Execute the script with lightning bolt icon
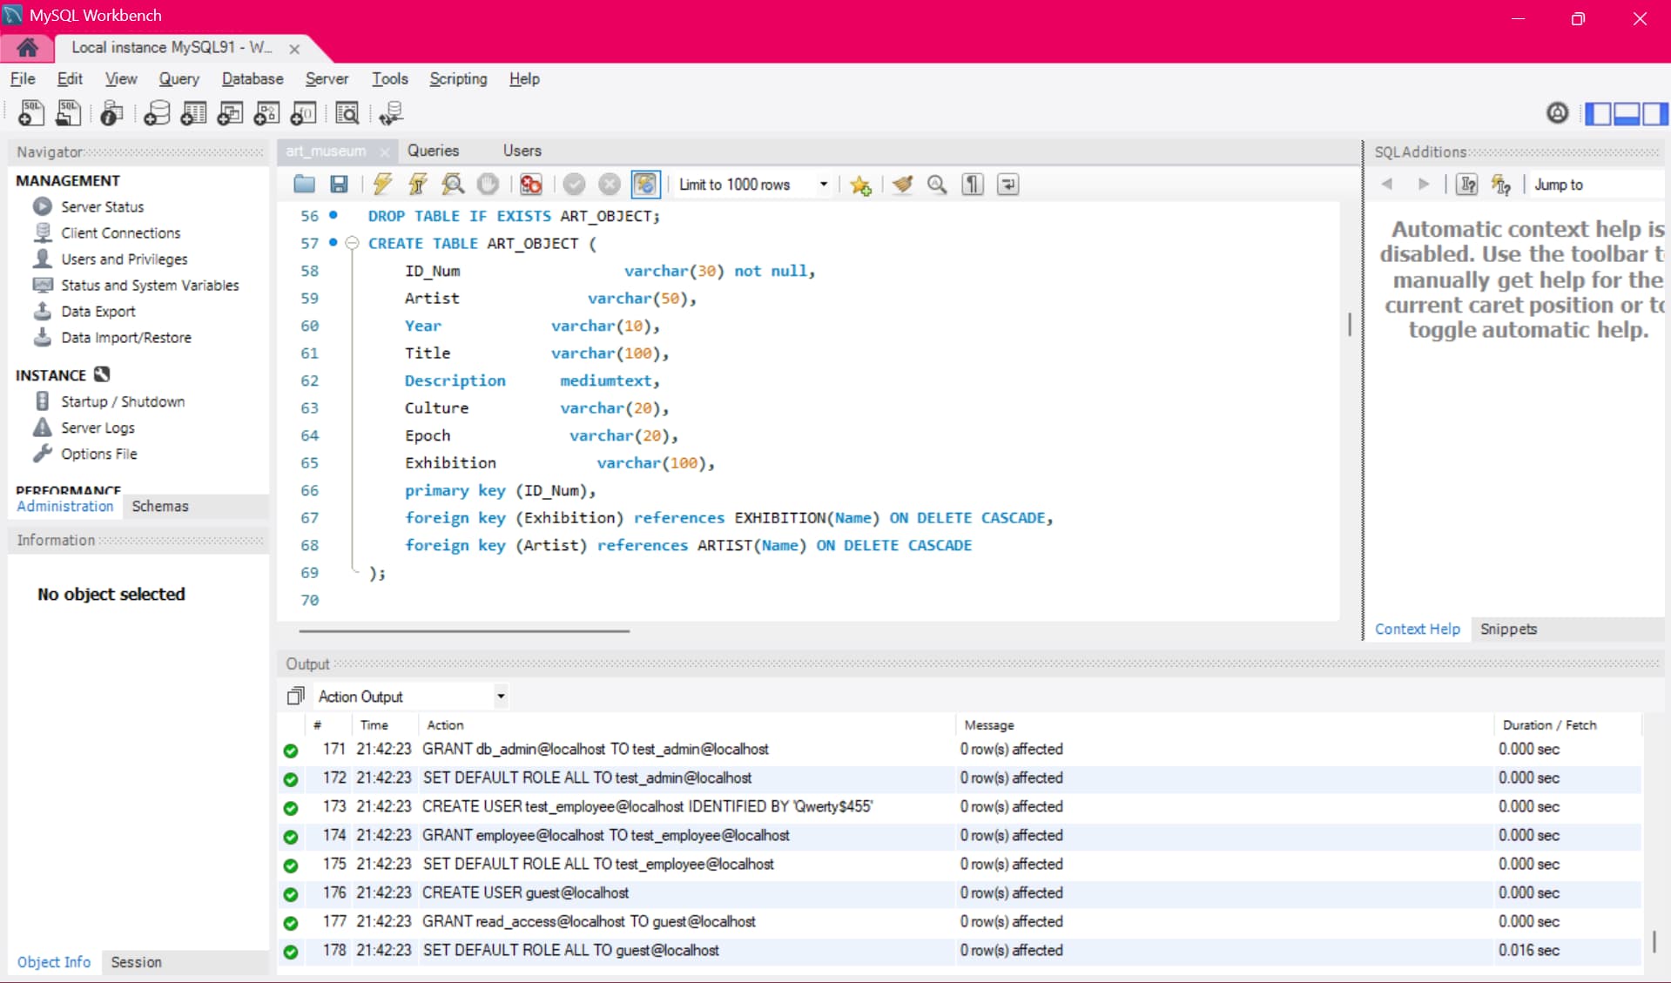The height and width of the screenshot is (983, 1671). [382, 184]
